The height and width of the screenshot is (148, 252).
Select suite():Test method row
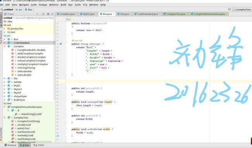[x=24, y=128]
